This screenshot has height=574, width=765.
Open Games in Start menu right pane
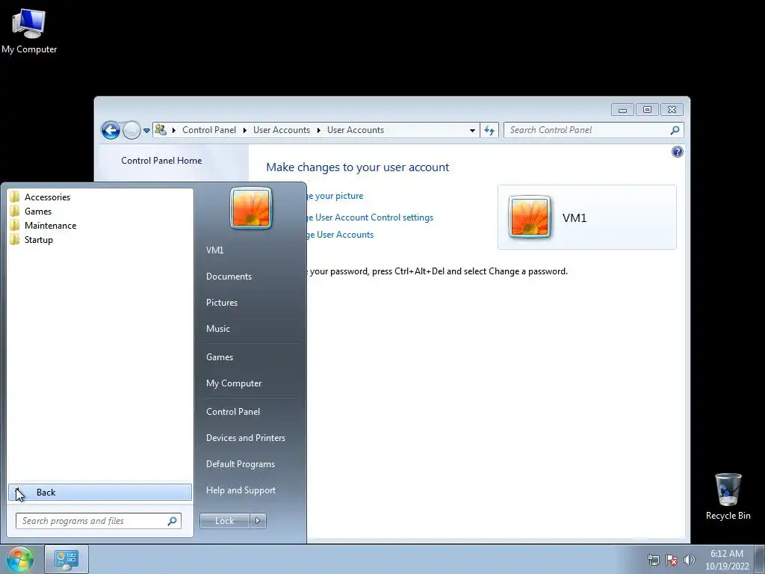tap(220, 357)
